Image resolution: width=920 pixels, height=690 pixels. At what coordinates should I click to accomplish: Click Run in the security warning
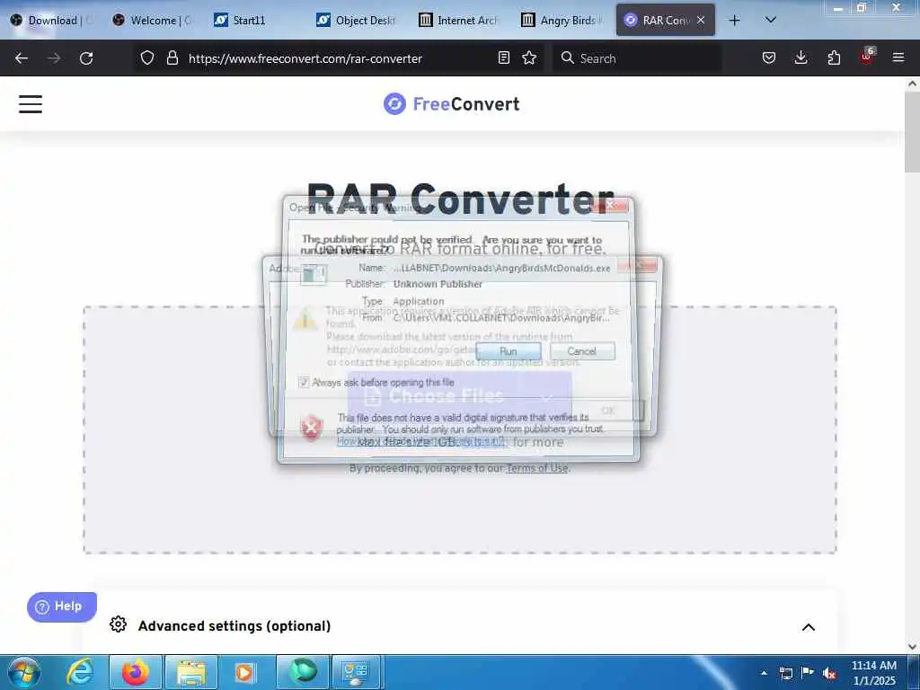coord(509,351)
